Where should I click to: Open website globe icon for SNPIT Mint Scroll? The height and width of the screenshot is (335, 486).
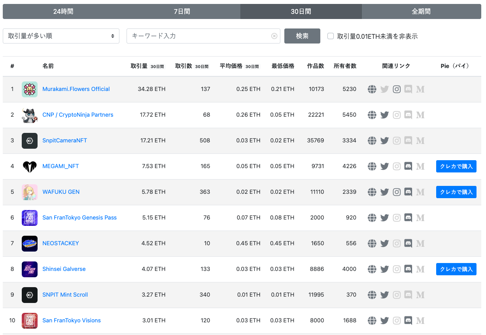pyautogui.click(x=372, y=295)
